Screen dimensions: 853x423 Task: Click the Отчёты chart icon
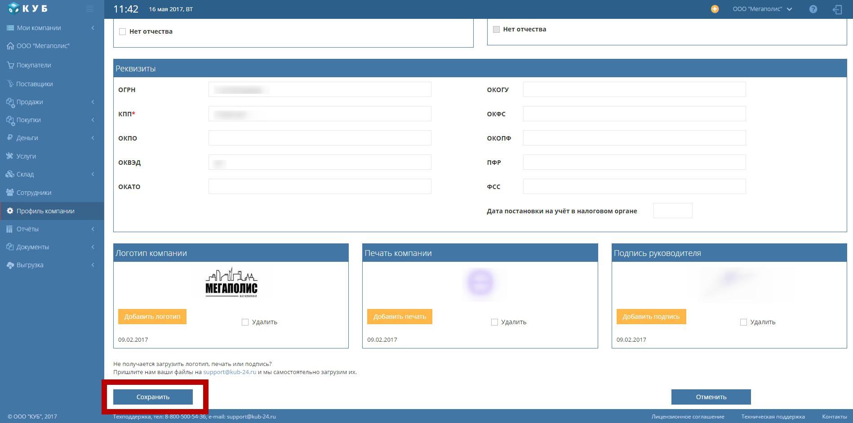(x=9, y=229)
